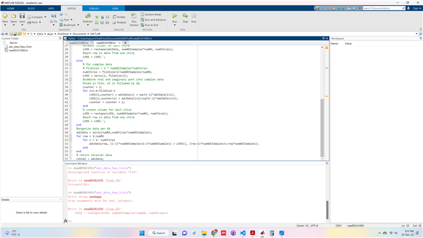
Task: Expand the Run dropdown arrow
Action: click(x=174, y=25)
